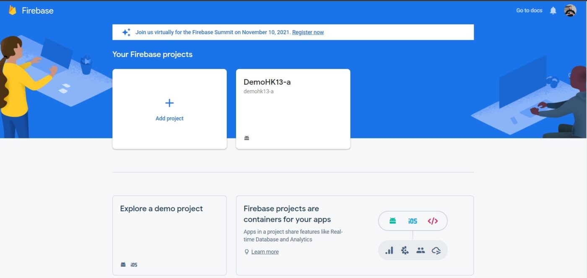Viewport: 587px width, 278px height.
Task: Click the Android icon on DemoHK13-a card
Action: 247,138
